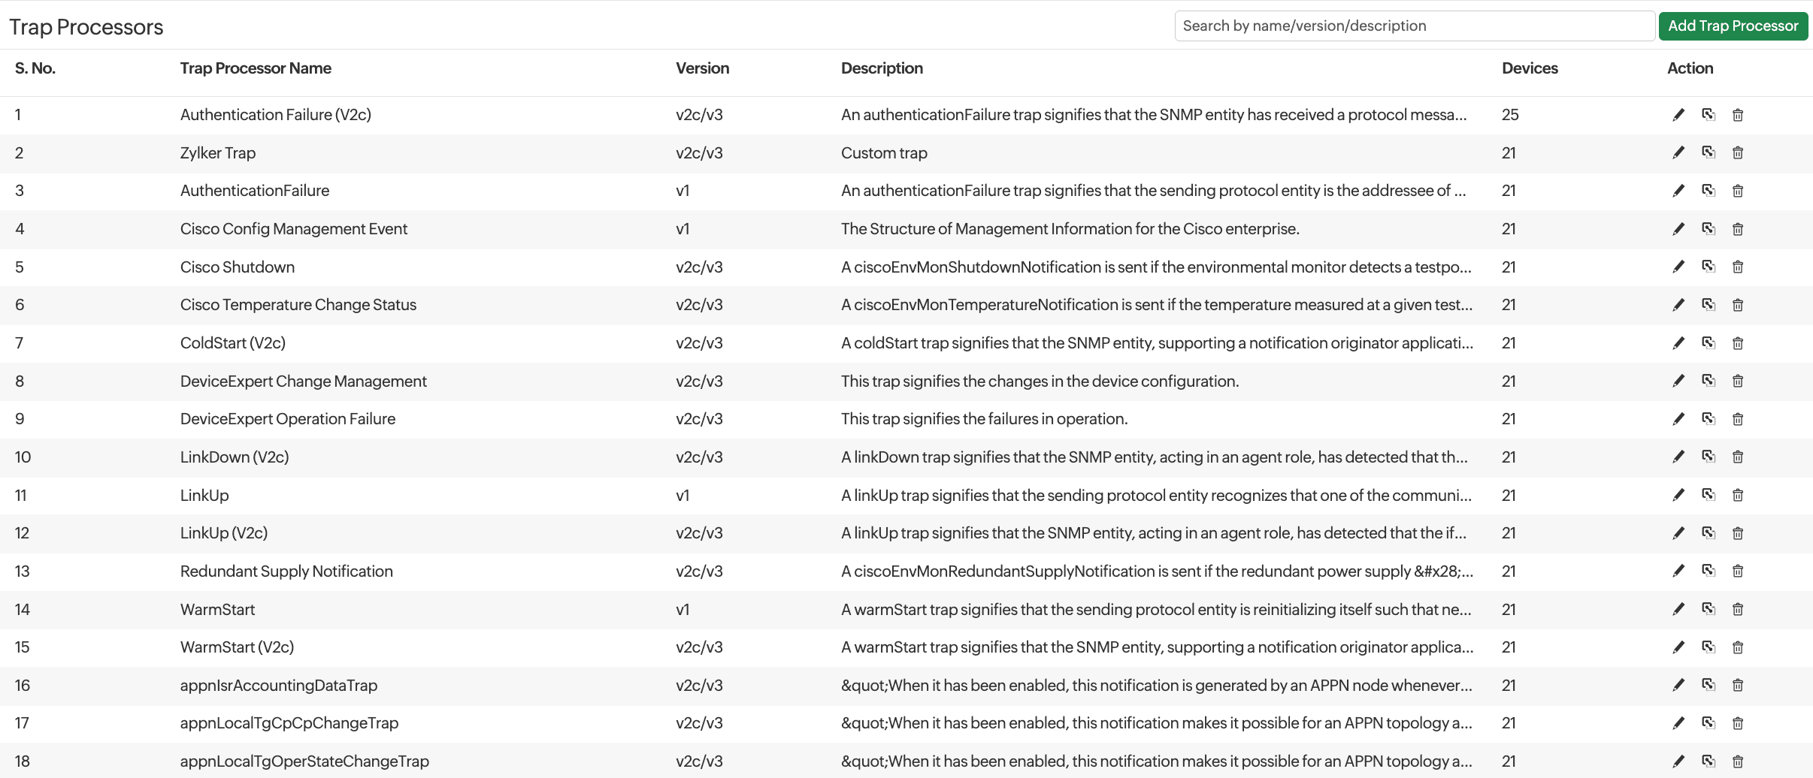Copy the Cisco Config Management Event processor

[x=1709, y=229]
